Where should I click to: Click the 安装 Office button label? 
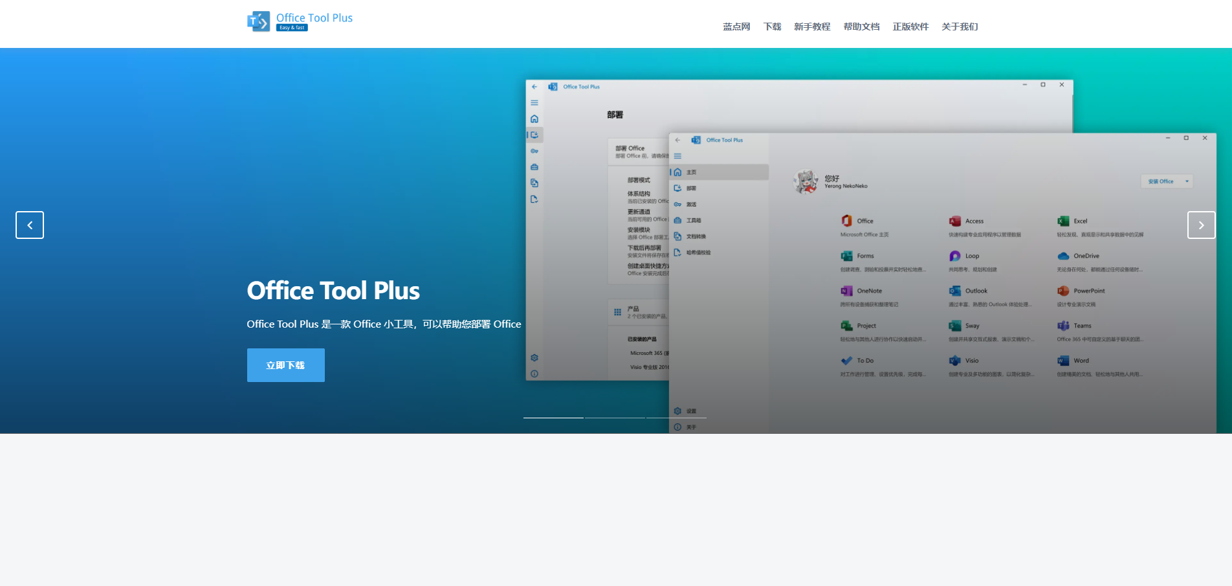pos(1161,181)
